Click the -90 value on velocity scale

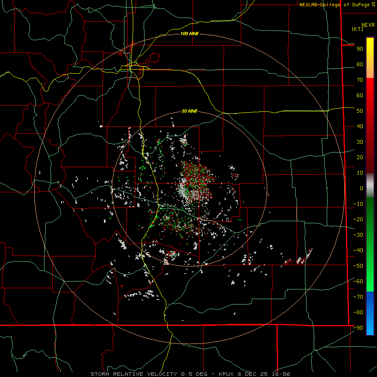[358, 328]
